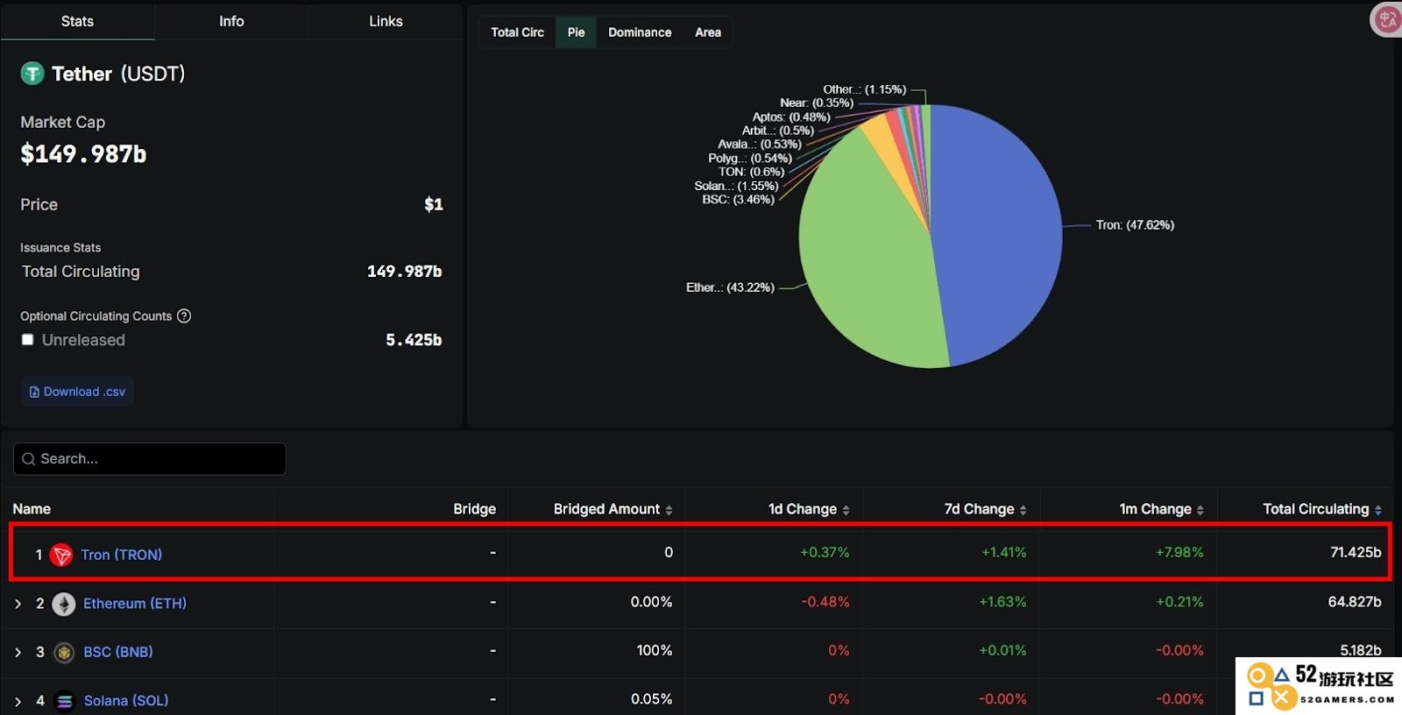The width and height of the screenshot is (1402, 715).
Task: Click Ethereum's +1.63% 7d change cell
Action: click(x=1002, y=602)
